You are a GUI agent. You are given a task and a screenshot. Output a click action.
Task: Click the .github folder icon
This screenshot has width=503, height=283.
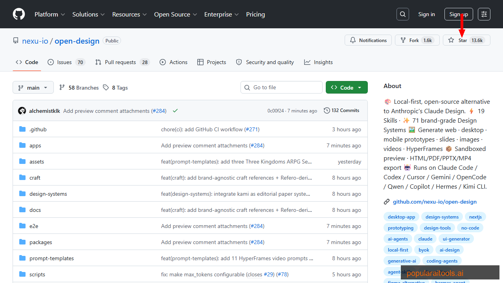22,129
